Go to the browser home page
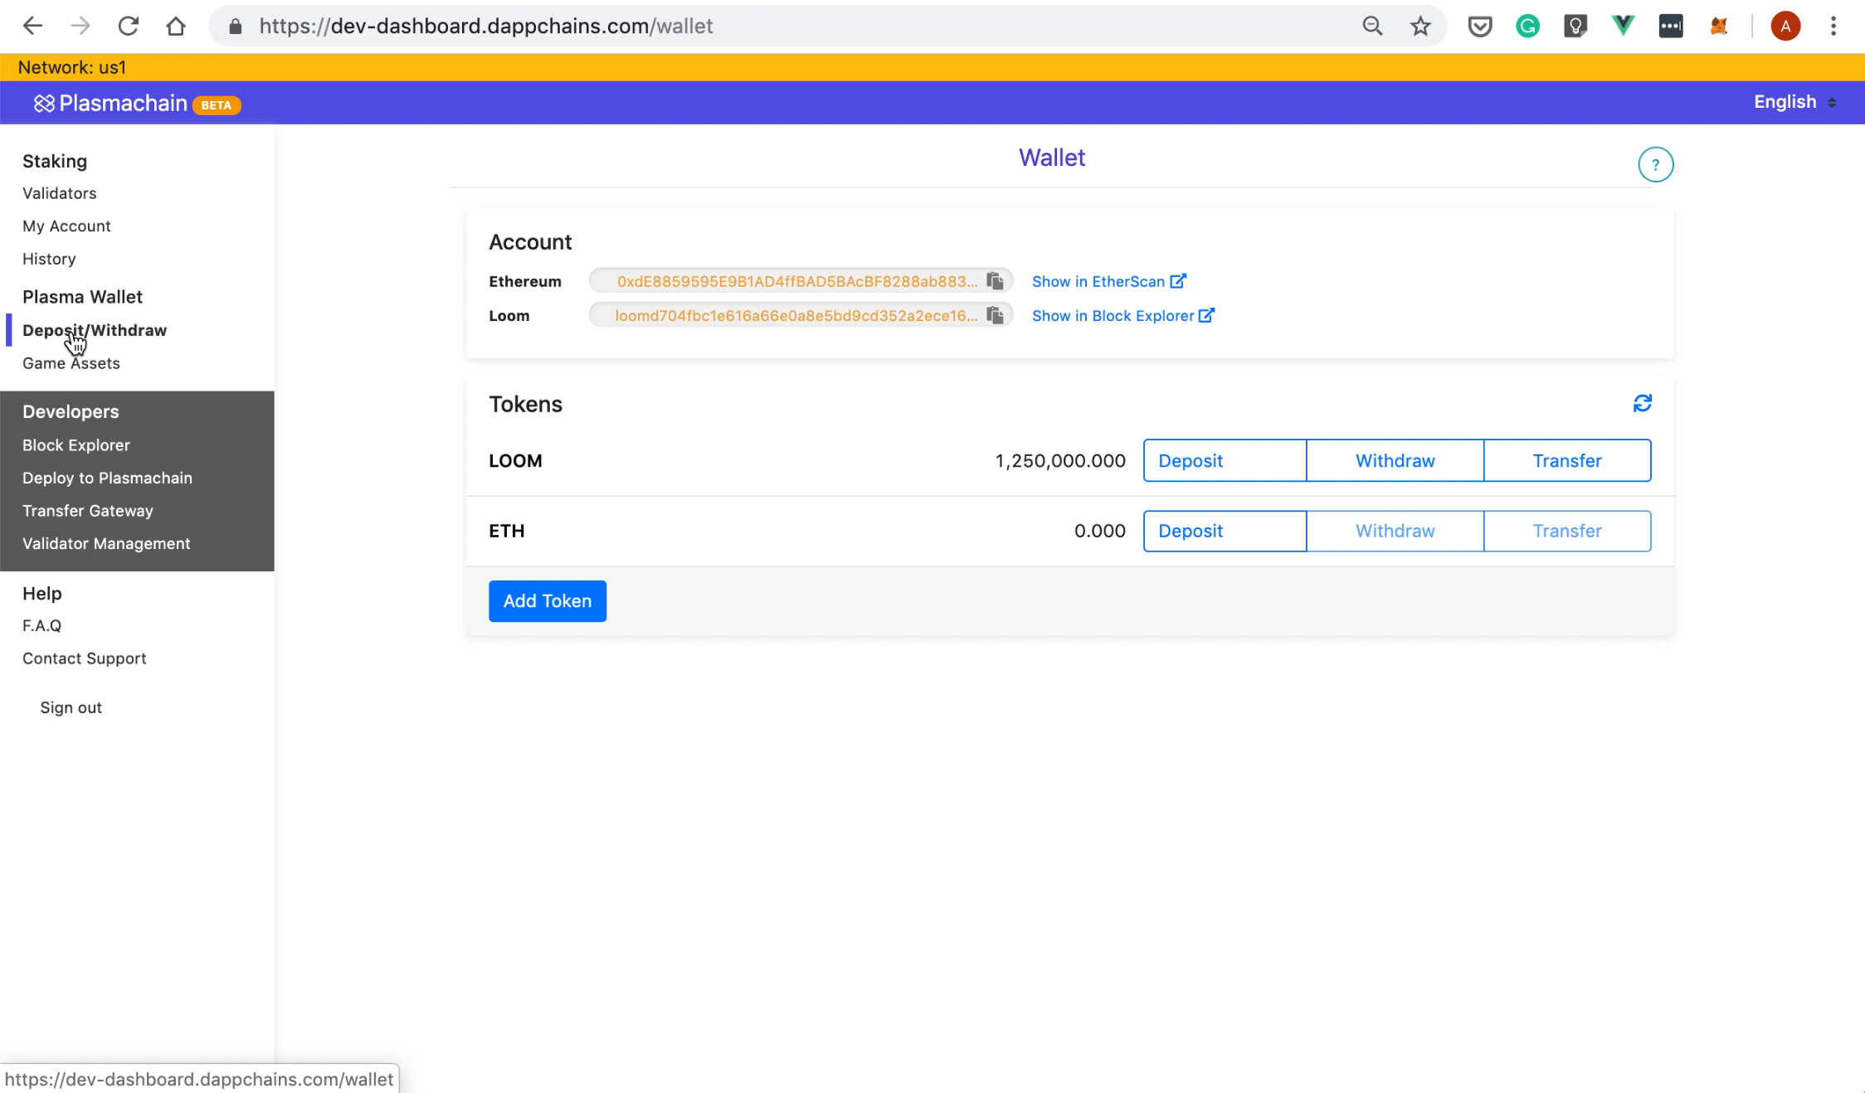1865x1093 pixels. (176, 26)
